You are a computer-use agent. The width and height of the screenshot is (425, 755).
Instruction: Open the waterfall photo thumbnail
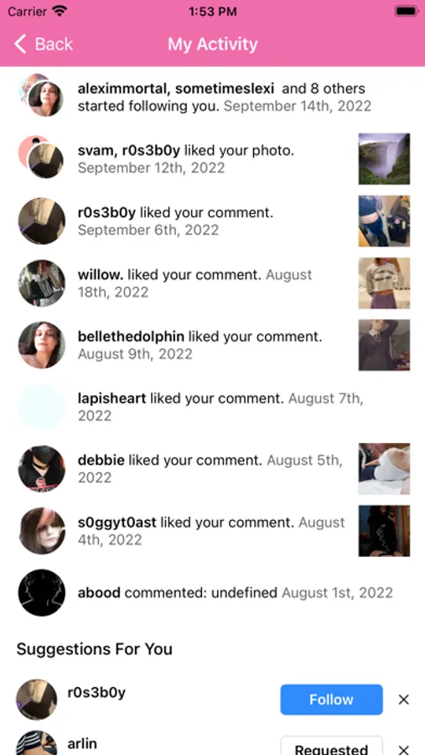click(384, 159)
